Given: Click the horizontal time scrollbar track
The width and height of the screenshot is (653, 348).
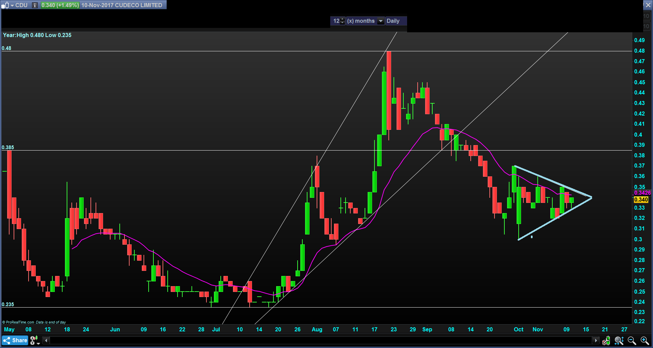Looking at the screenshot, I should 321,340.
